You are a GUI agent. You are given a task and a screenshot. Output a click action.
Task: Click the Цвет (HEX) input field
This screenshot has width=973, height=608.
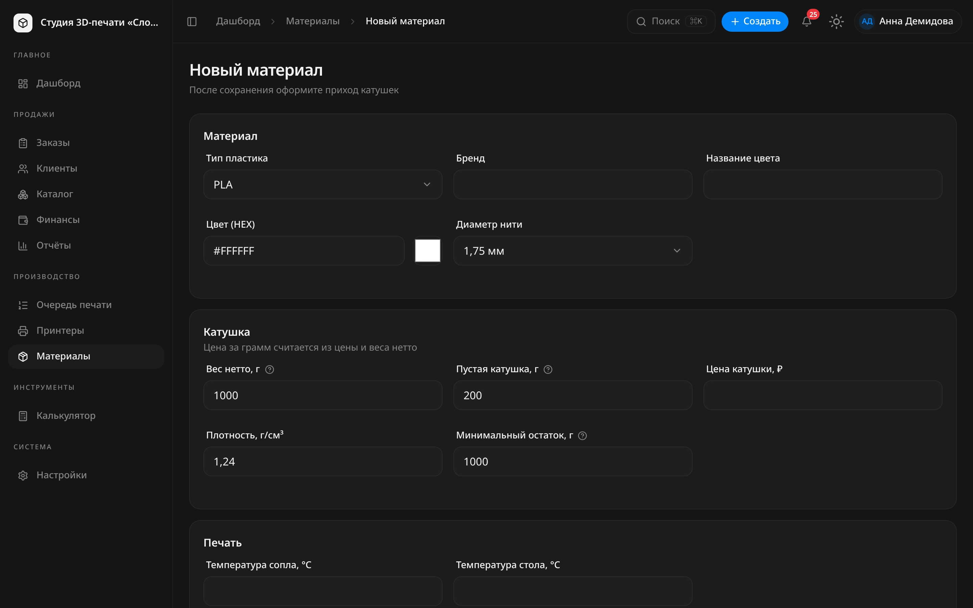(304, 251)
